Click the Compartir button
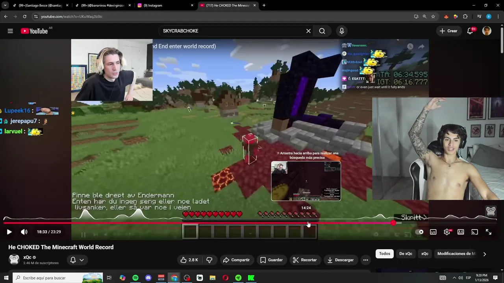 pos(236,260)
